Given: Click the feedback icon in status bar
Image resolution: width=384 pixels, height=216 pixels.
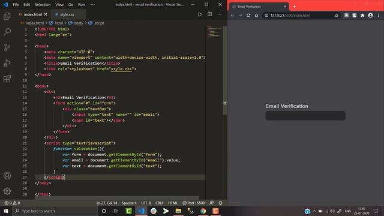Looking at the screenshot, I should (212, 203).
